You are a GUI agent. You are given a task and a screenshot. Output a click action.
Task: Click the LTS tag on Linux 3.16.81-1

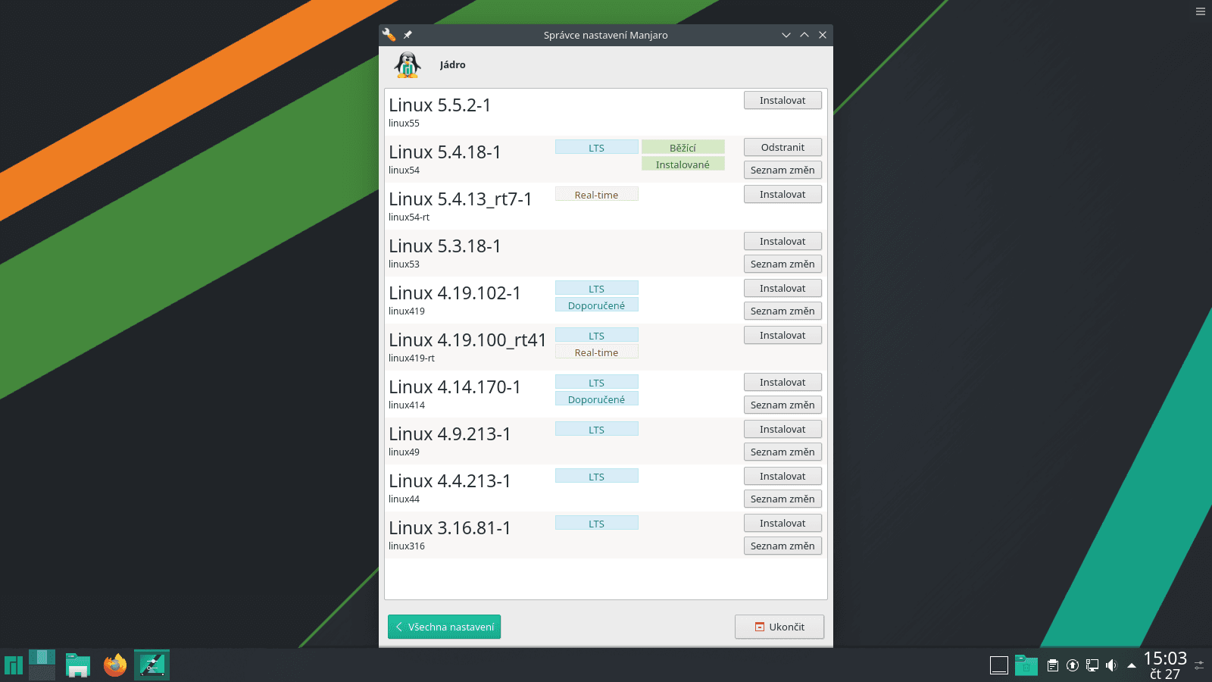[596, 524]
